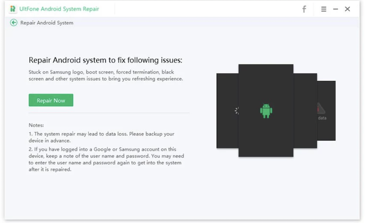Viewport: 365px width, 223px height.
Task: Select the center Android robot slide
Action: (266, 110)
